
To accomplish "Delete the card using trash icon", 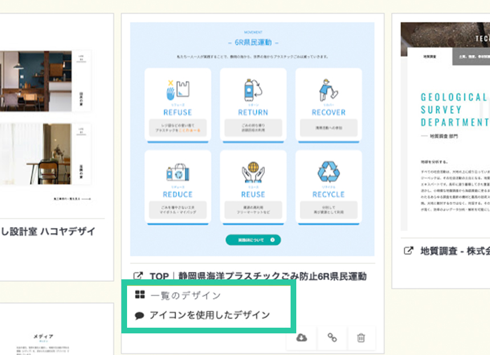I will 361,338.
